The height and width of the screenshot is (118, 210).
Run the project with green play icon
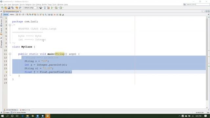coord(52,8)
